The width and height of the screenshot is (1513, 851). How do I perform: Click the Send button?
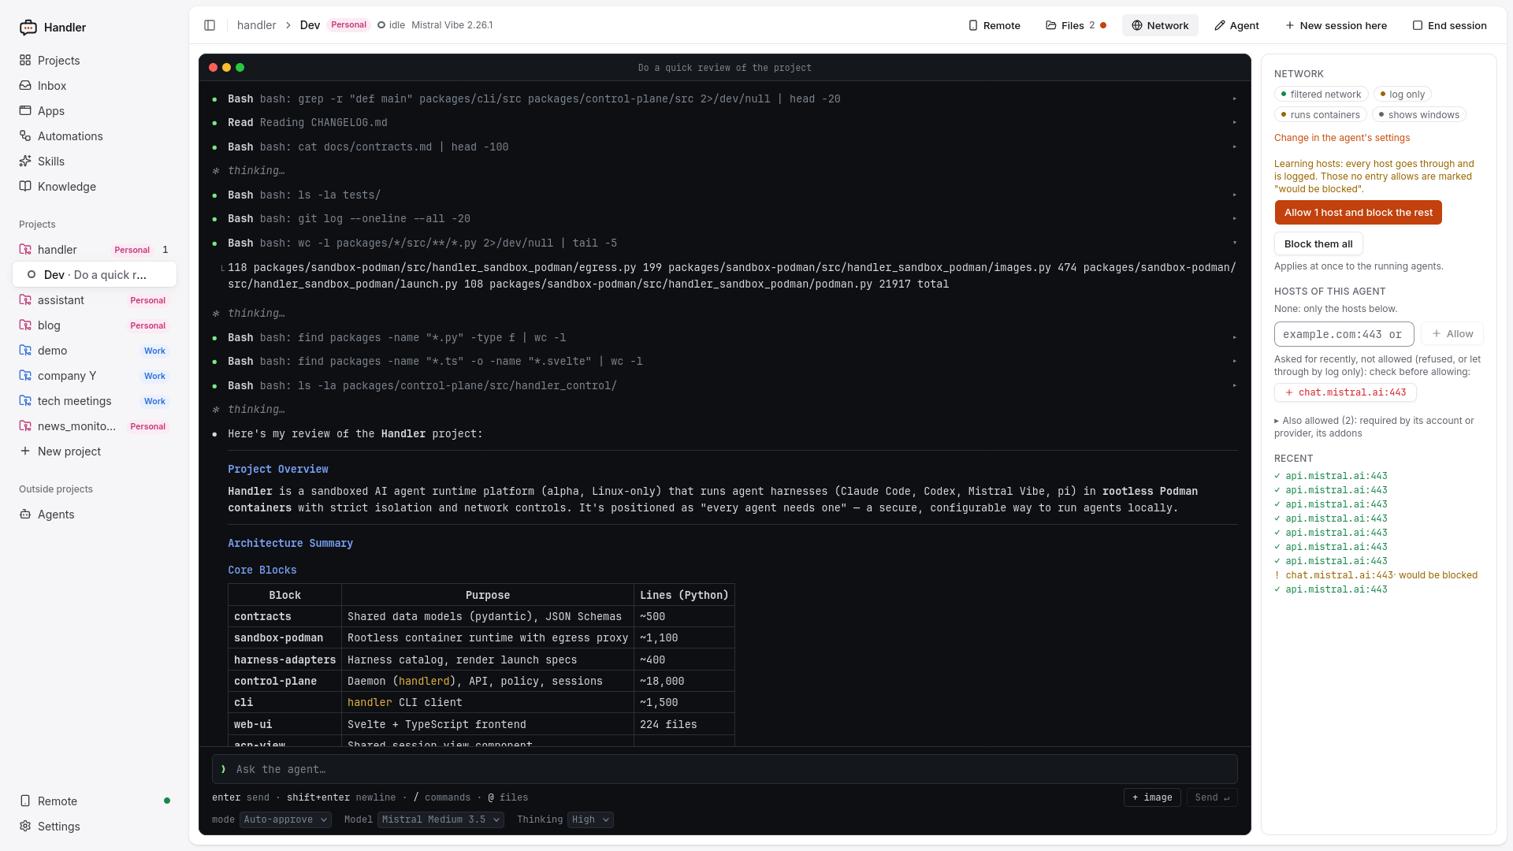1212,797
